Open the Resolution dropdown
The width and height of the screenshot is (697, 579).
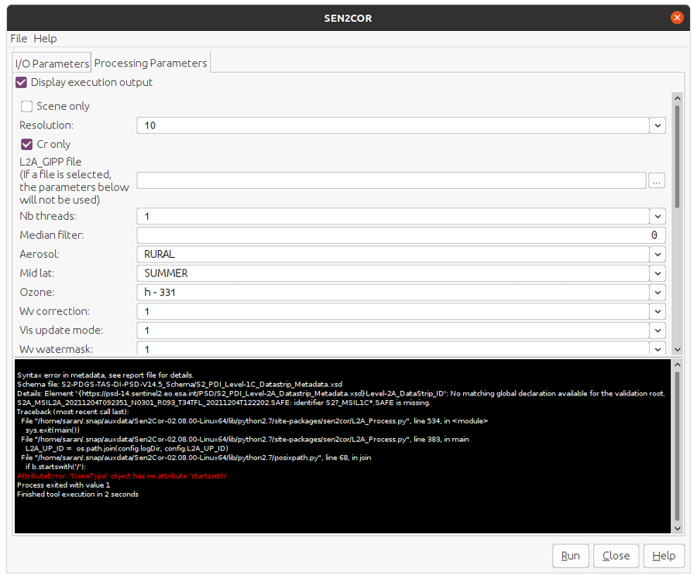658,125
